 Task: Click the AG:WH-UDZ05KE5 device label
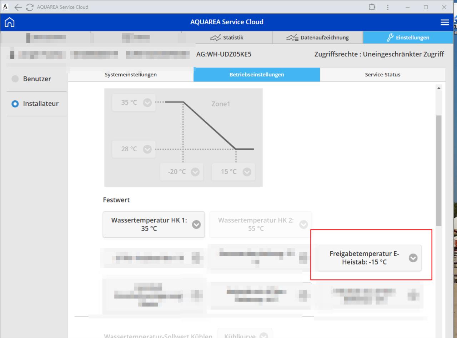click(x=224, y=54)
